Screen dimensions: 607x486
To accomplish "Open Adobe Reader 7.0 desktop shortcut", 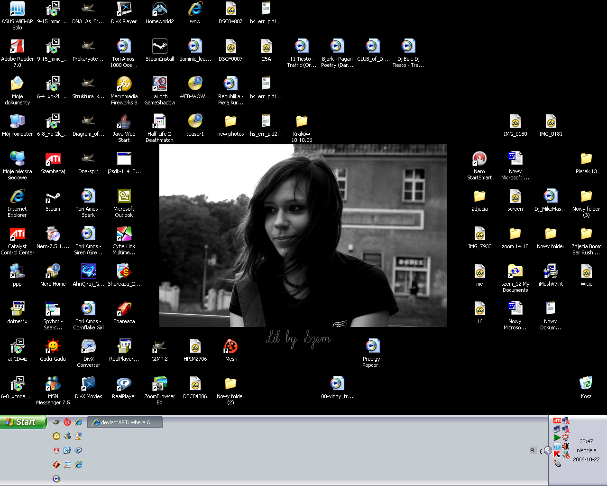I will (17, 53).
